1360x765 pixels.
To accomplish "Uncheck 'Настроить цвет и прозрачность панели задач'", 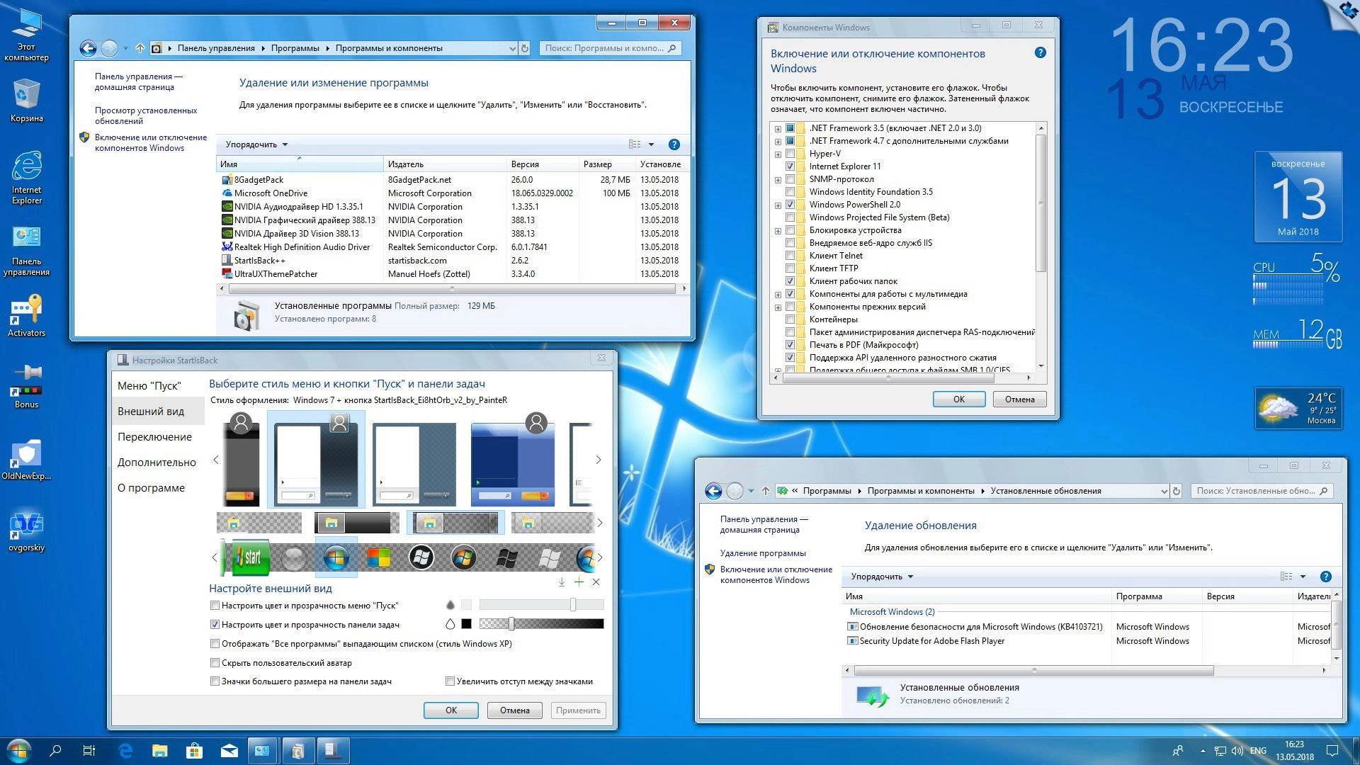I will pos(215,625).
